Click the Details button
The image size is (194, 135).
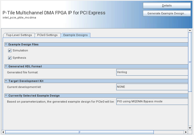coord(167,5)
